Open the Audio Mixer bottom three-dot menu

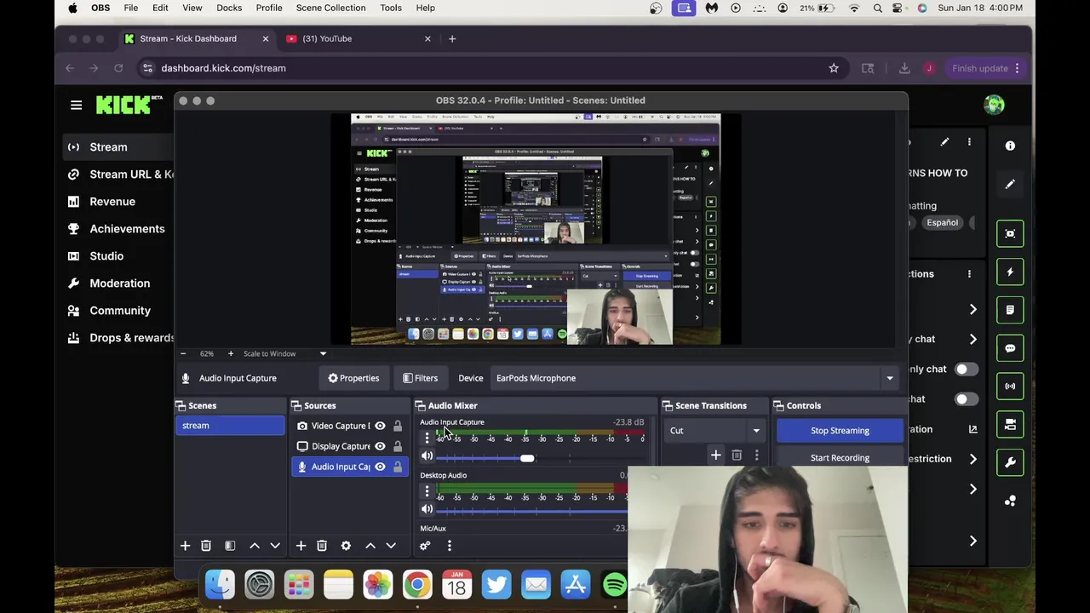[x=449, y=545]
